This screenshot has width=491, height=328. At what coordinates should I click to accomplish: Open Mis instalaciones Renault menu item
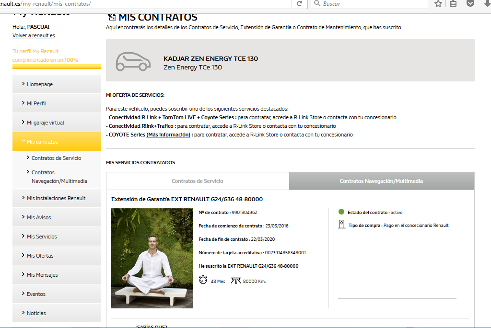(57, 198)
